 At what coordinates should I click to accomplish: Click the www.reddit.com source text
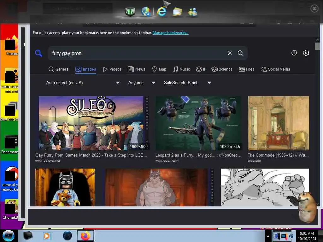pos(167,160)
